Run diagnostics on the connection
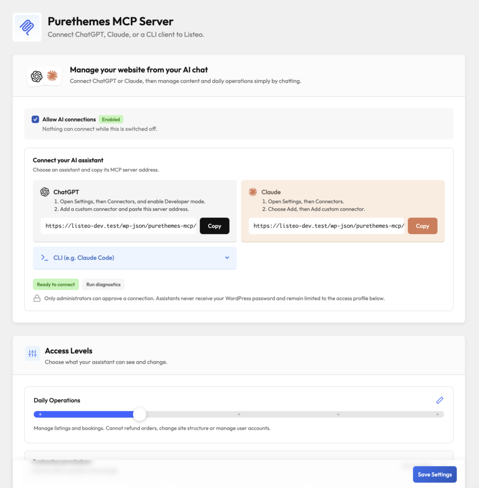The width and height of the screenshot is (479, 488). (103, 285)
